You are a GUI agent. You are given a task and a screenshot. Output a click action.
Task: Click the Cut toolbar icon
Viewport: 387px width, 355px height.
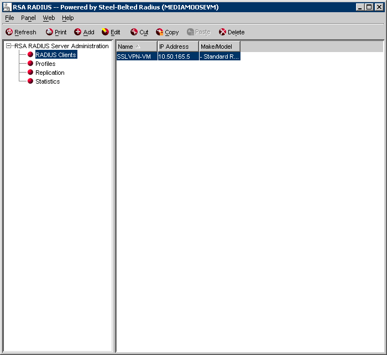134,32
